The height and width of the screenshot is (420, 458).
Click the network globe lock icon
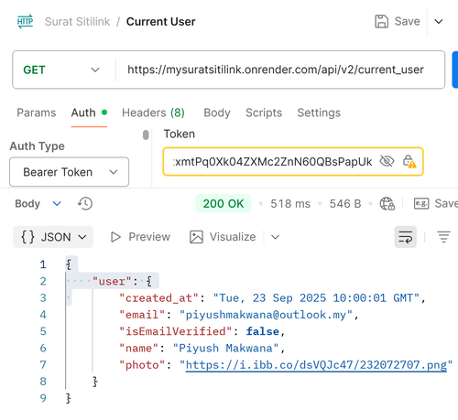coord(387,203)
